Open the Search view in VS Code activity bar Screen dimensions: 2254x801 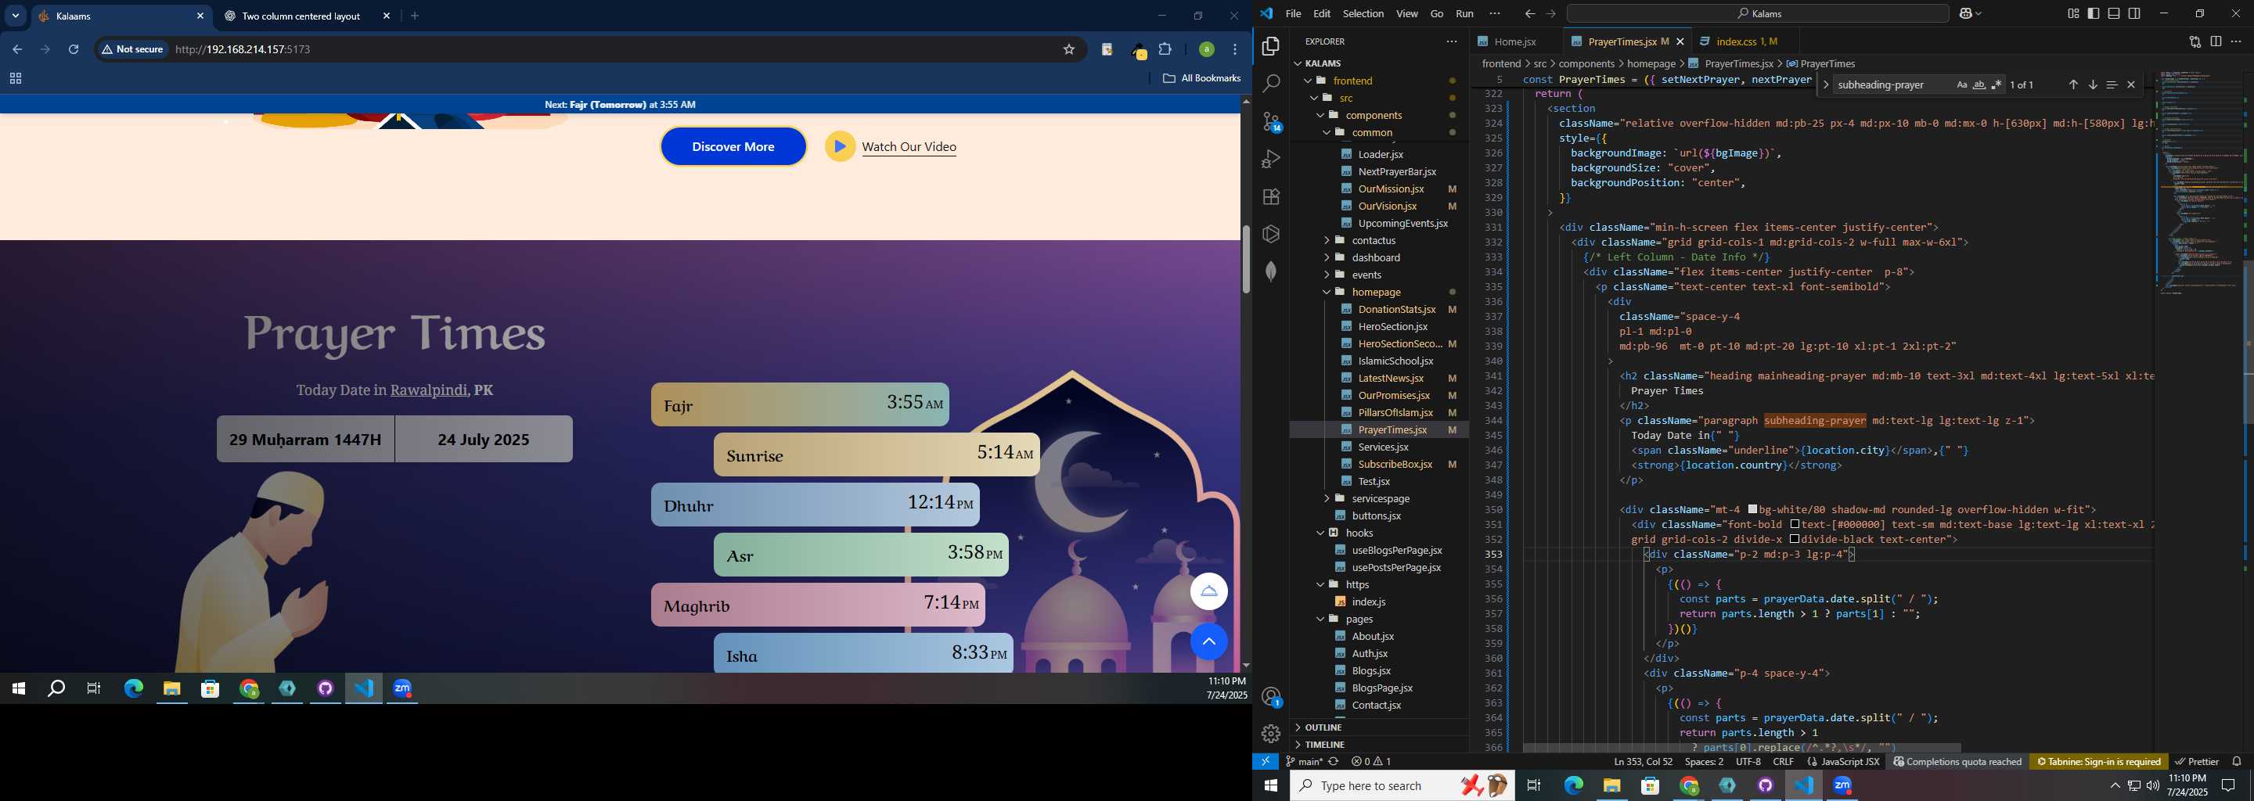(x=1270, y=84)
